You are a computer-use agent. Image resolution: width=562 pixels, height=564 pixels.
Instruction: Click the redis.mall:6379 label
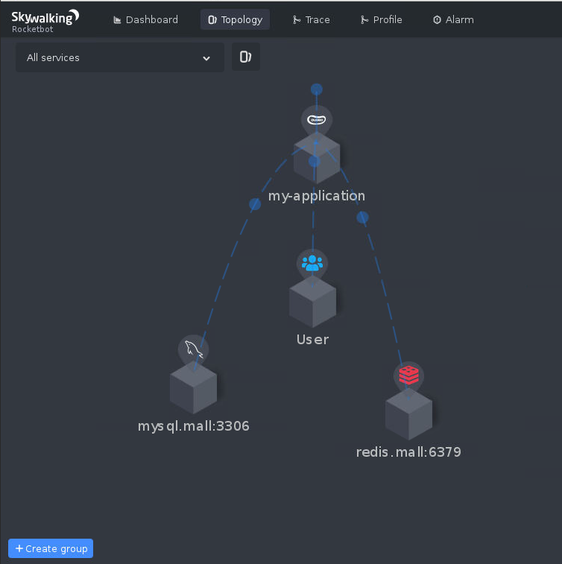coord(408,452)
